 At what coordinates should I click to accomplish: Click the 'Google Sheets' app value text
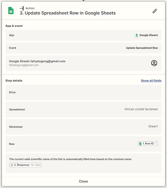pos(148,35)
